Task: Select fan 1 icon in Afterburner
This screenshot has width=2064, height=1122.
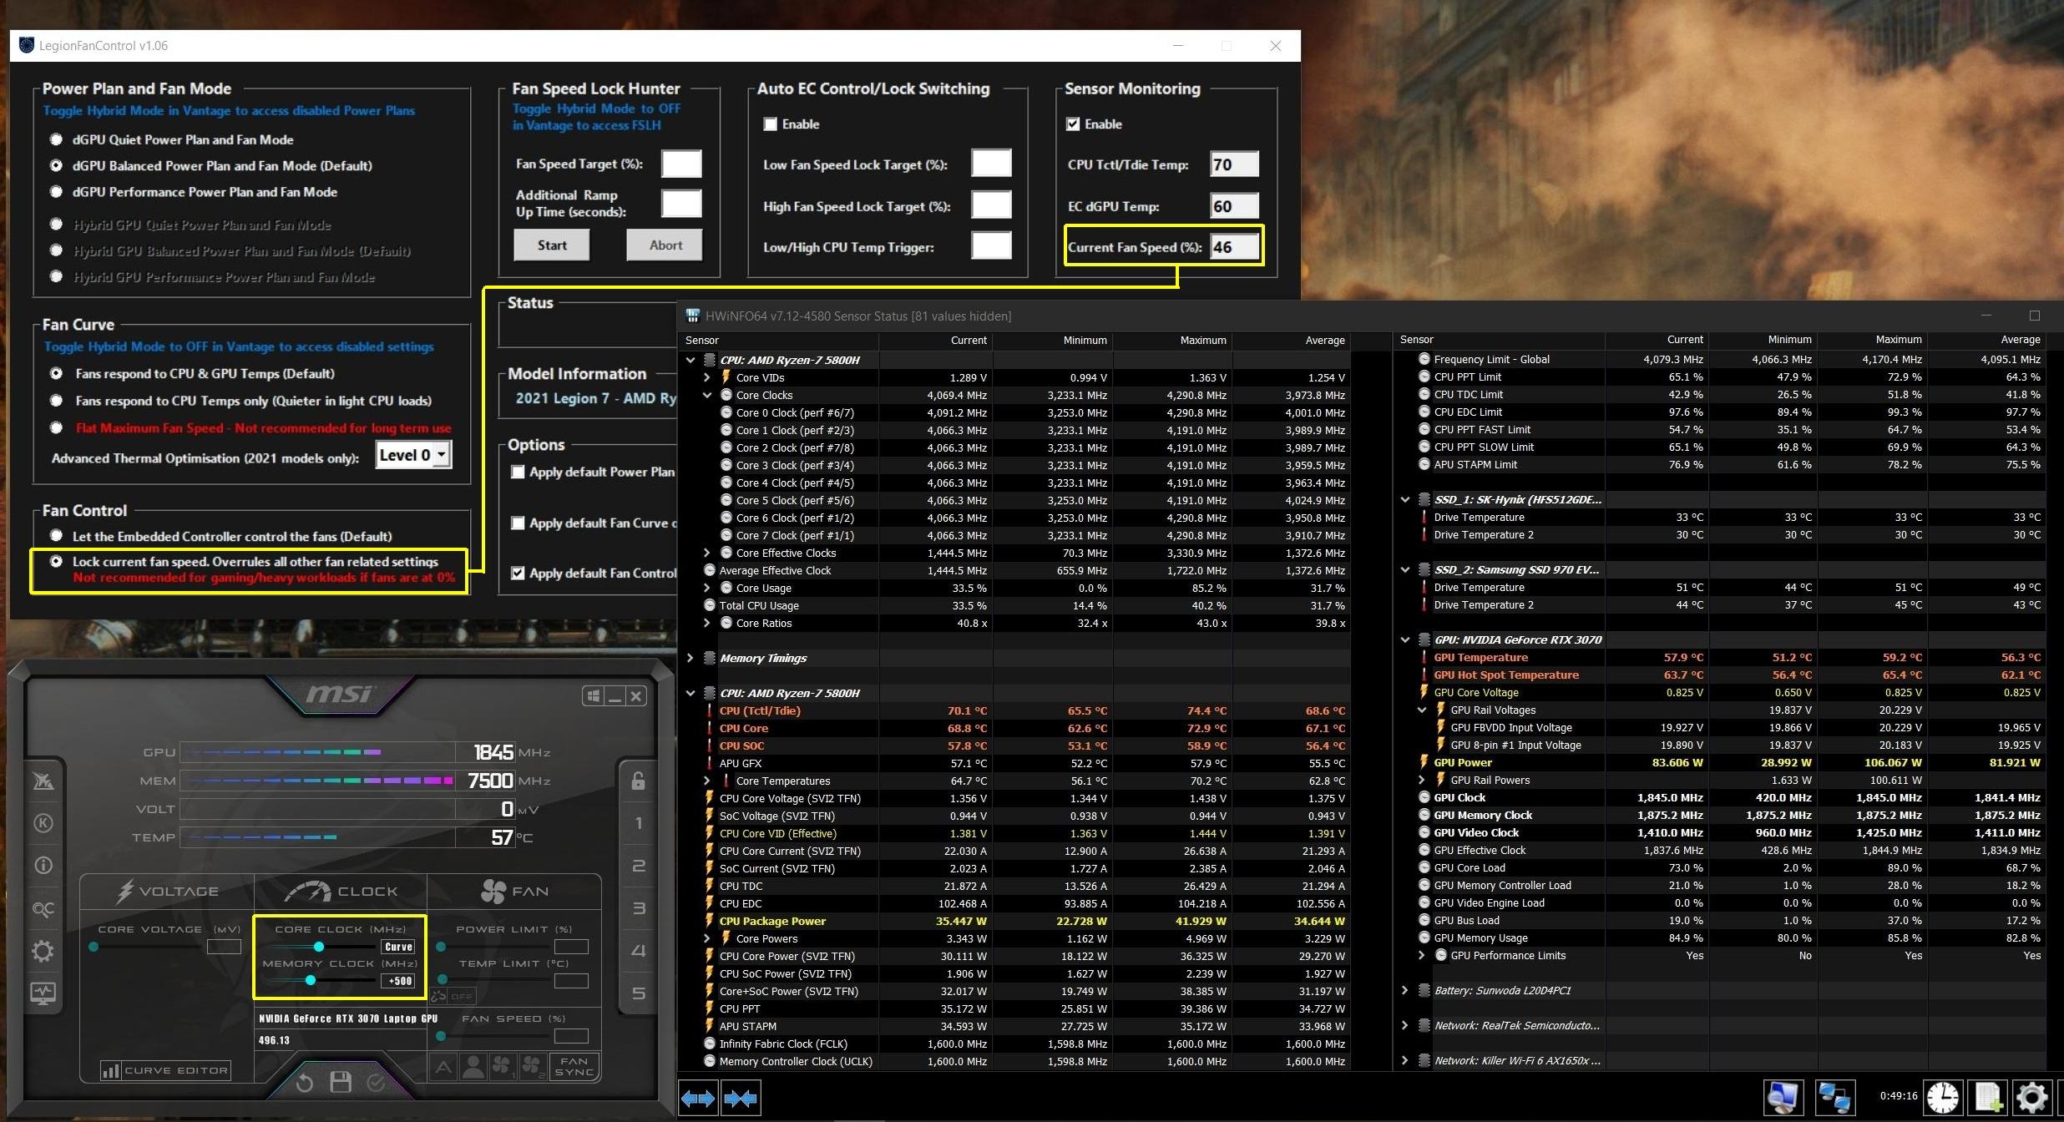Action: point(503,1066)
